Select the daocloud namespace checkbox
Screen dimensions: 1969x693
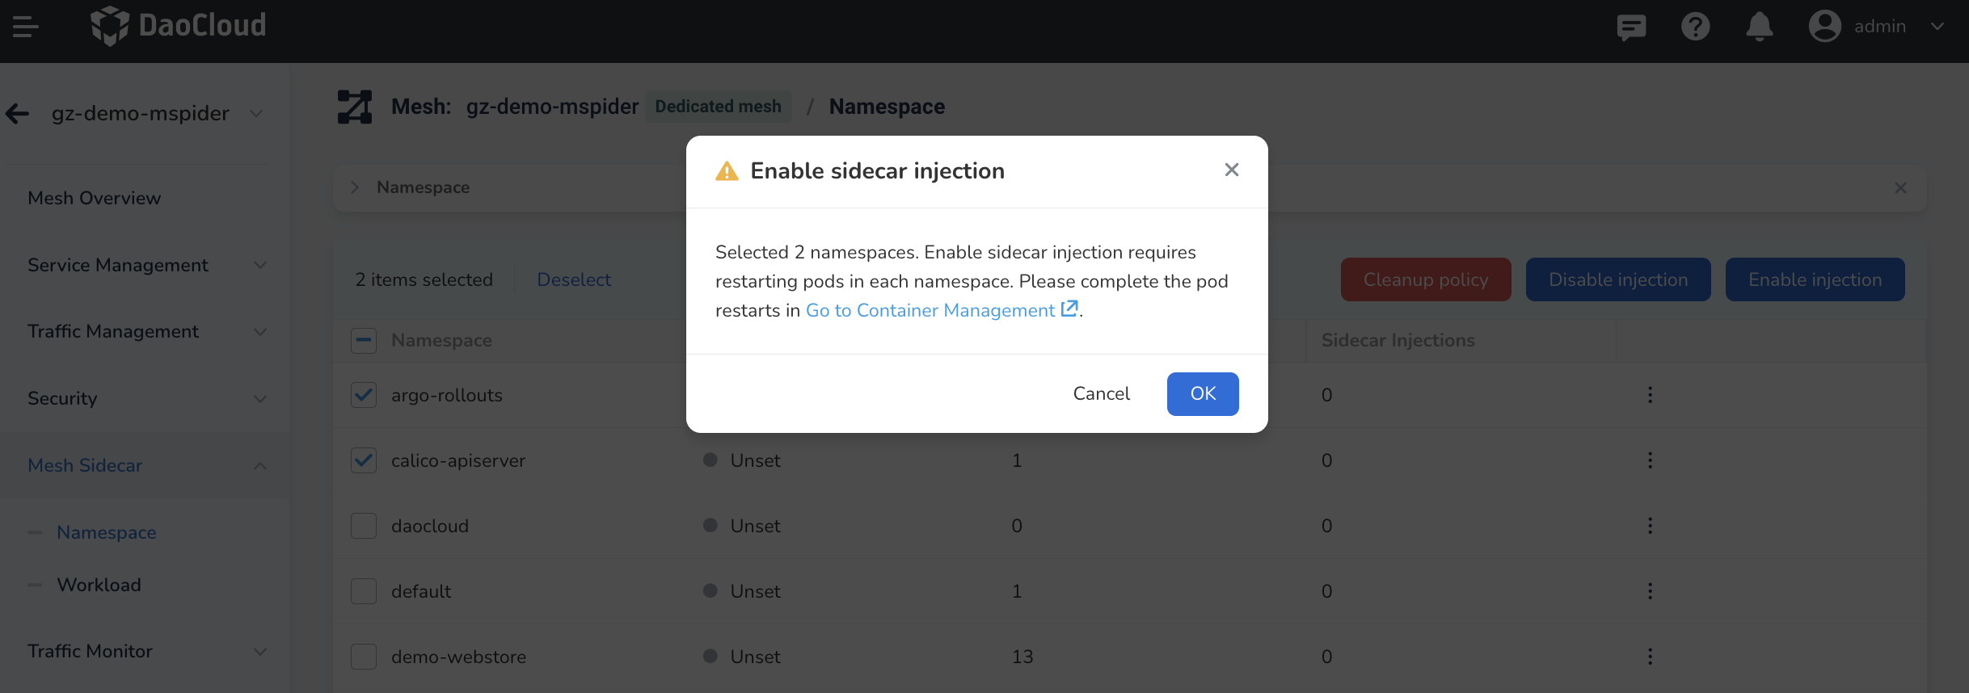pyautogui.click(x=364, y=525)
